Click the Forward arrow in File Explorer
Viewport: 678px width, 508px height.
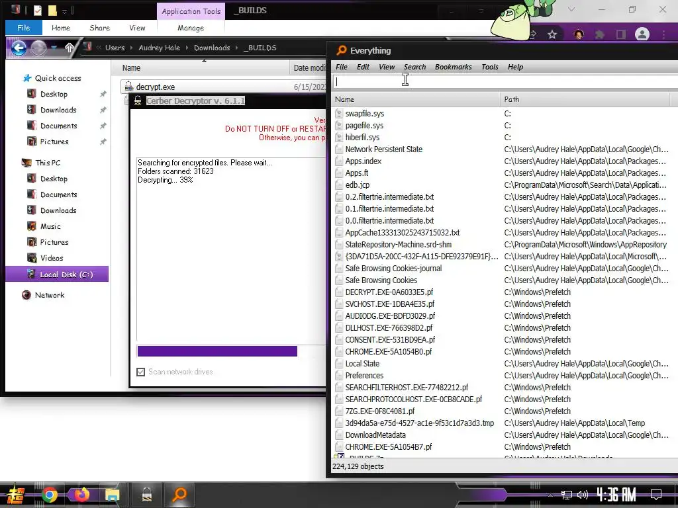pos(38,48)
